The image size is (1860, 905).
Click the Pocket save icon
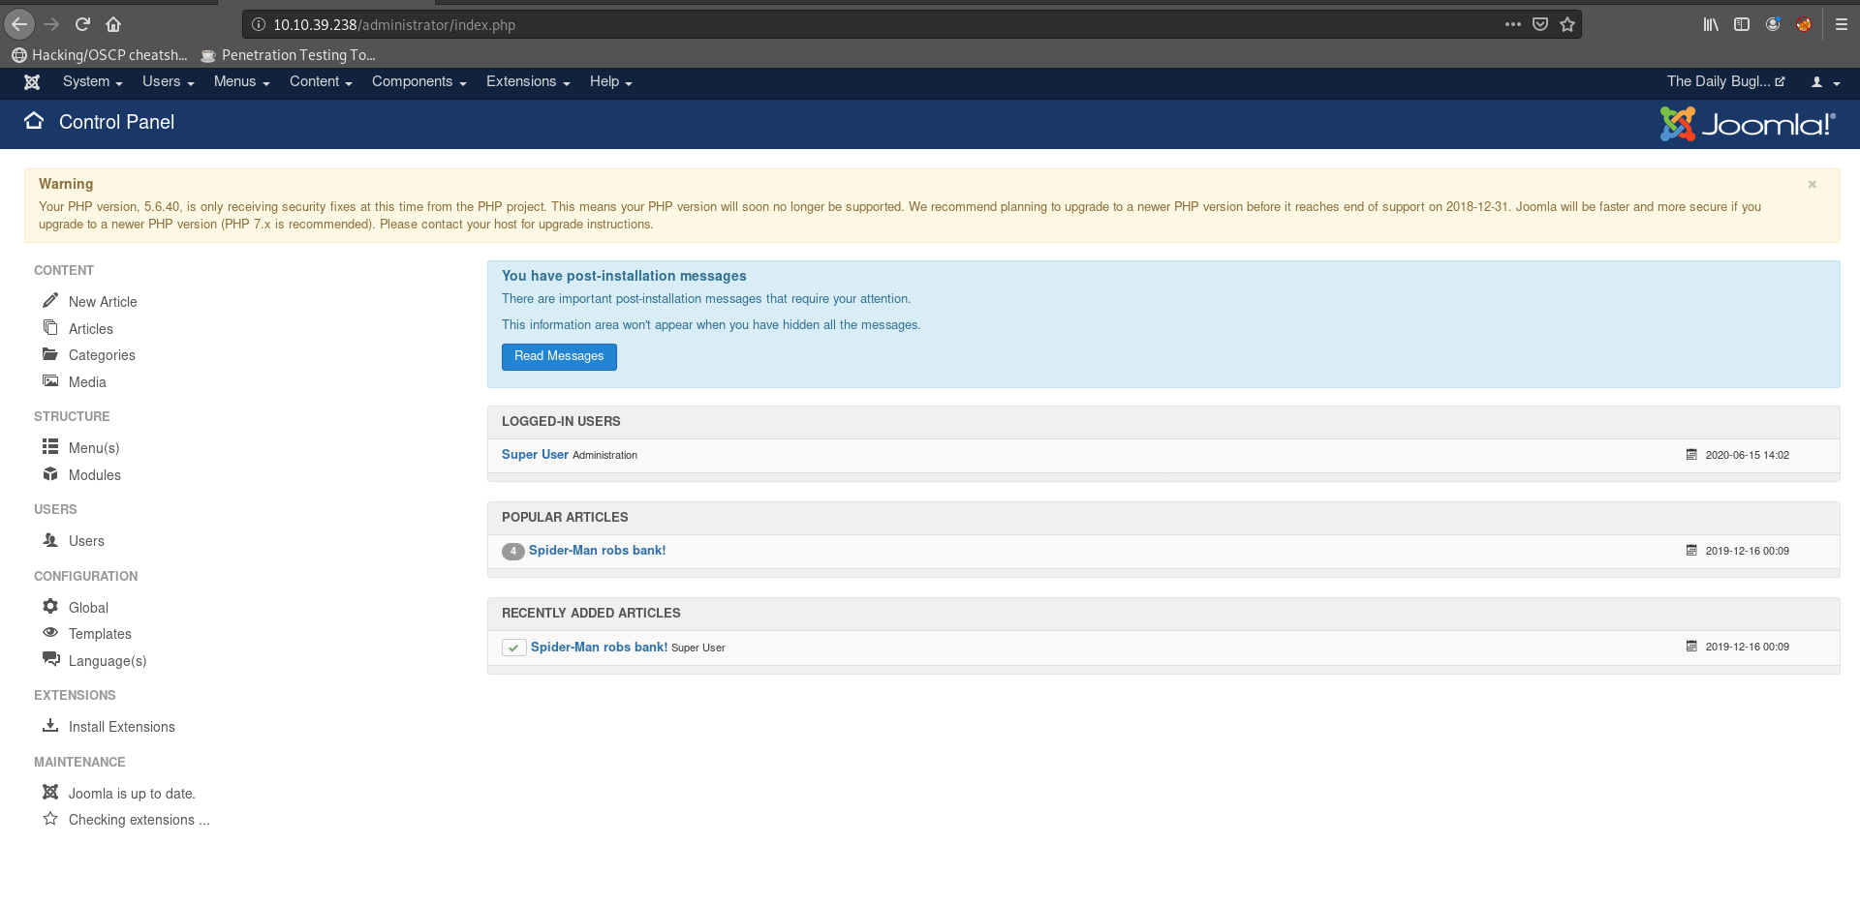[x=1540, y=24]
